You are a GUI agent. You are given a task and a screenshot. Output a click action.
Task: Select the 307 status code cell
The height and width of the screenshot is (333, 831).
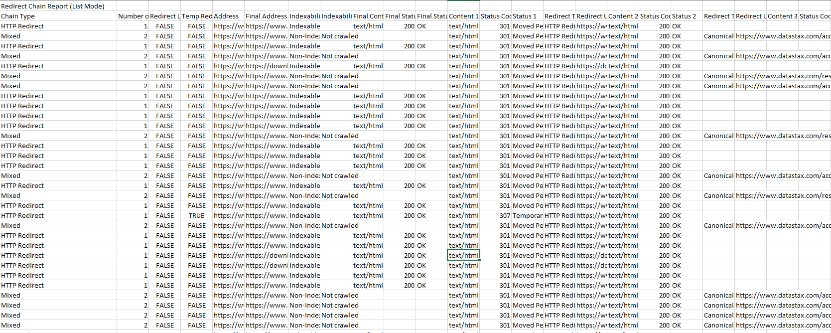coord(495,215)
